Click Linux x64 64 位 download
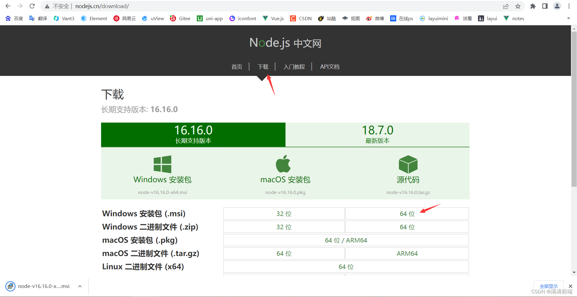 (x=346, y=267)
